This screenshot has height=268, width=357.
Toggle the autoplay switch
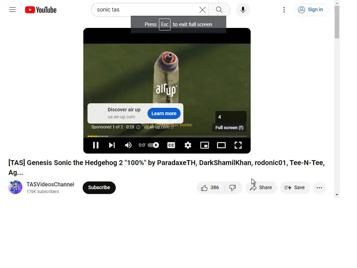[153, 145]
